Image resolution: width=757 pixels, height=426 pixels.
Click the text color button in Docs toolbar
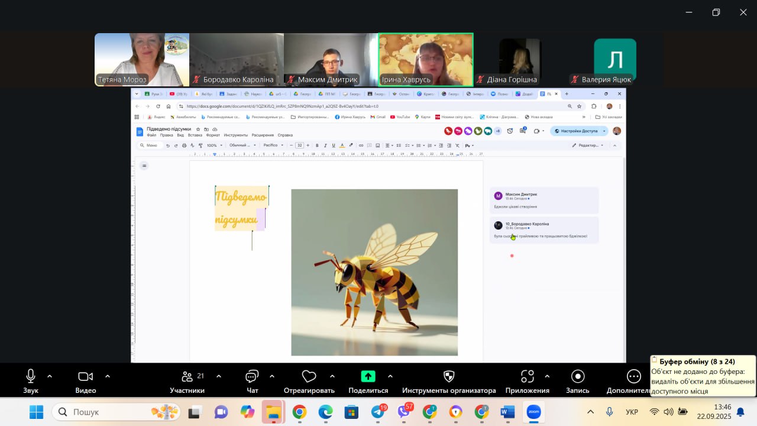pyautogui.click(x=342, y=146)
